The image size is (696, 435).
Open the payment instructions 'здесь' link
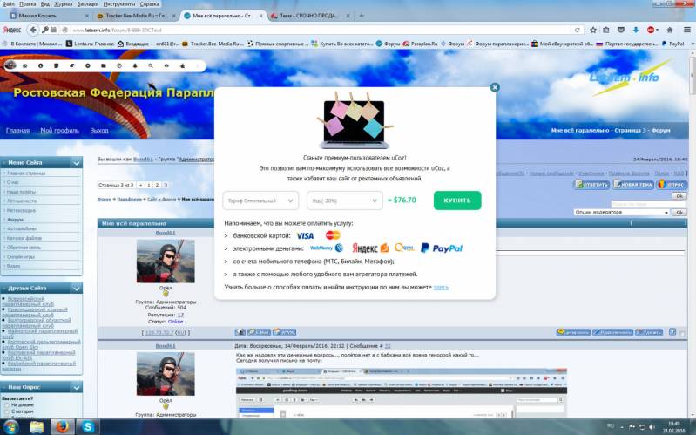[x=441, y=287]
